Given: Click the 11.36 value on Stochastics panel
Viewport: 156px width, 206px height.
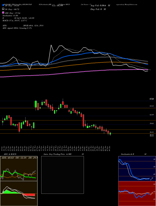Looking at the screenshot, I should coord(152,179).
